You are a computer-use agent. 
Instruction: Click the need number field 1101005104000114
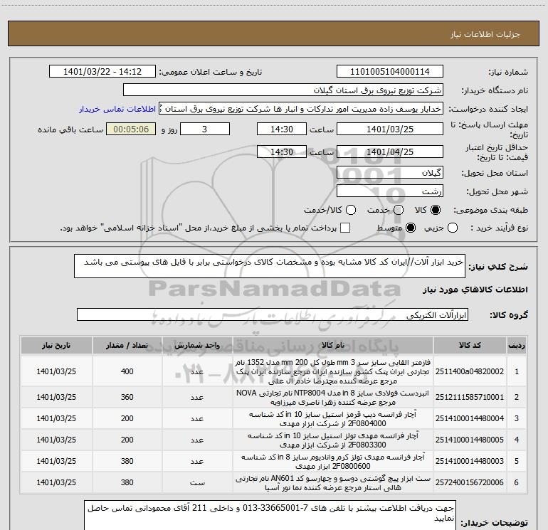(x=390, y=72)
